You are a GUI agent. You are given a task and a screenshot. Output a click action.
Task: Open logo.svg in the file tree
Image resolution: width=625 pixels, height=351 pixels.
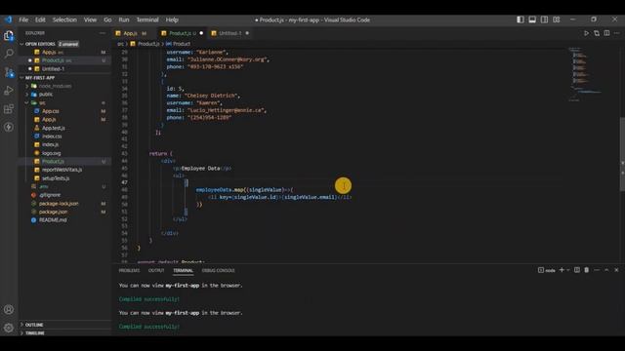click(52, 153)
